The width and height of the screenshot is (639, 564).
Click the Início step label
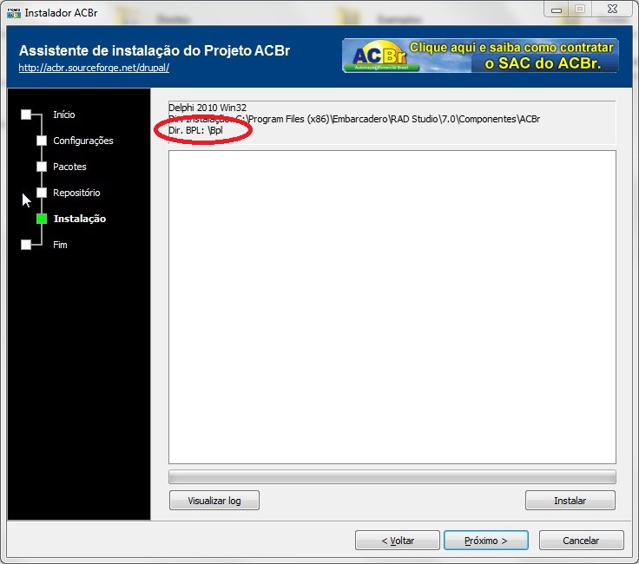64,115
